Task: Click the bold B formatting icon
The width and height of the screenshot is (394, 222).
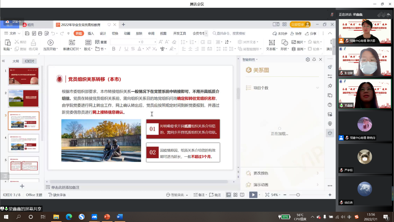Action: pos(113,49)
